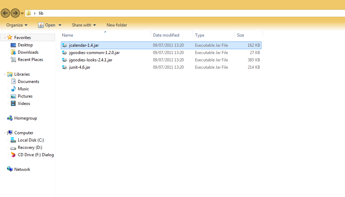Screen dimensions: 345x197
Task: Click the Open toolbar button
Action: (x=50, y=25)
